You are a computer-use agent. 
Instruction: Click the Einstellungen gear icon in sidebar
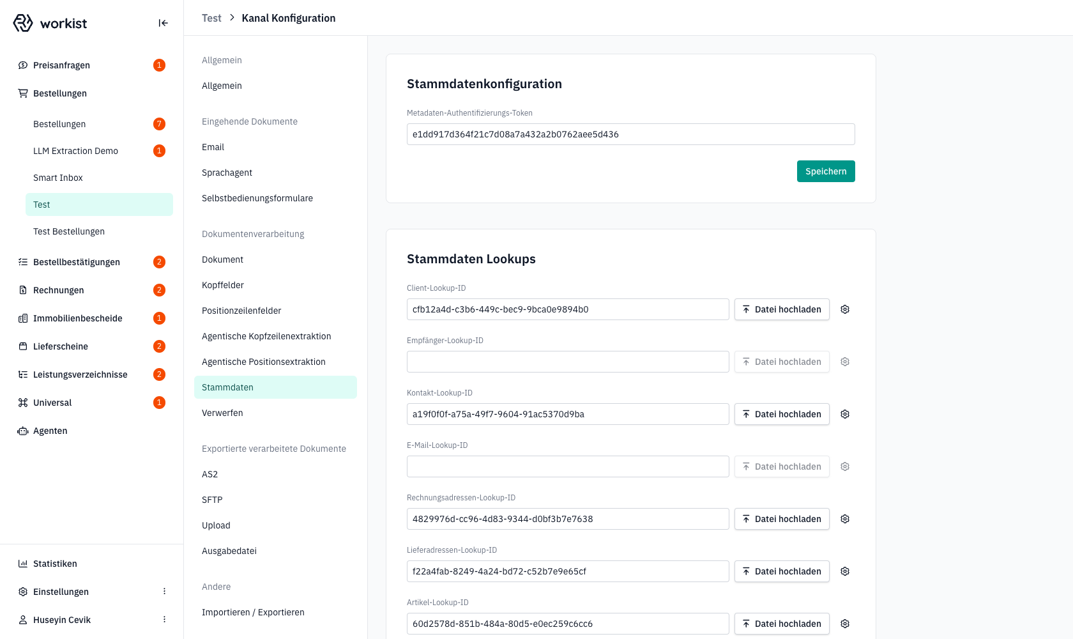pos(23,592)
